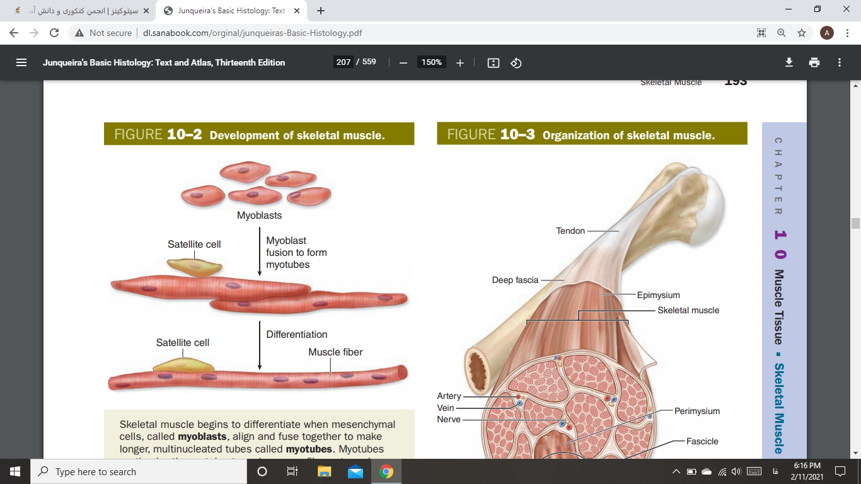Click the "Vein" label
Image resolution: width=861 pixels, height=484 pixels.
446,408
